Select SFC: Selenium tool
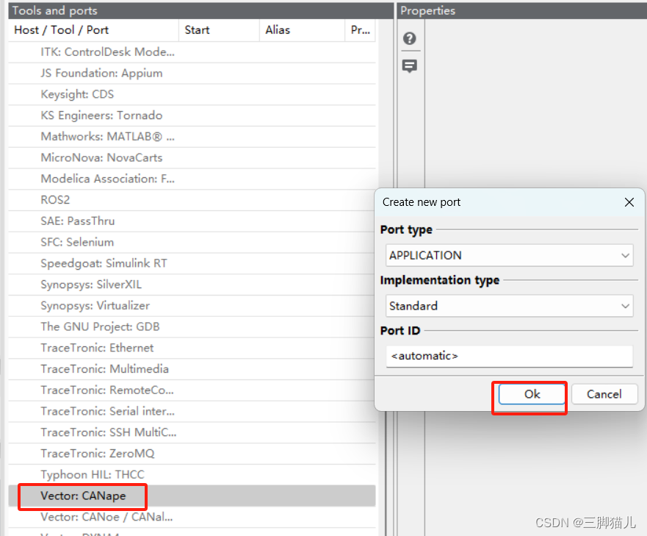This screenshot has width=647, height=536. (x=192, y=242)
